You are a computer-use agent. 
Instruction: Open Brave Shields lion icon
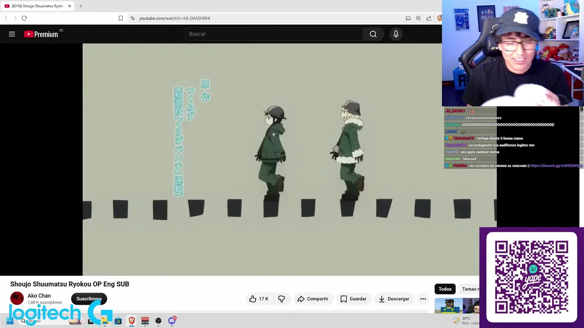[439, 18]
